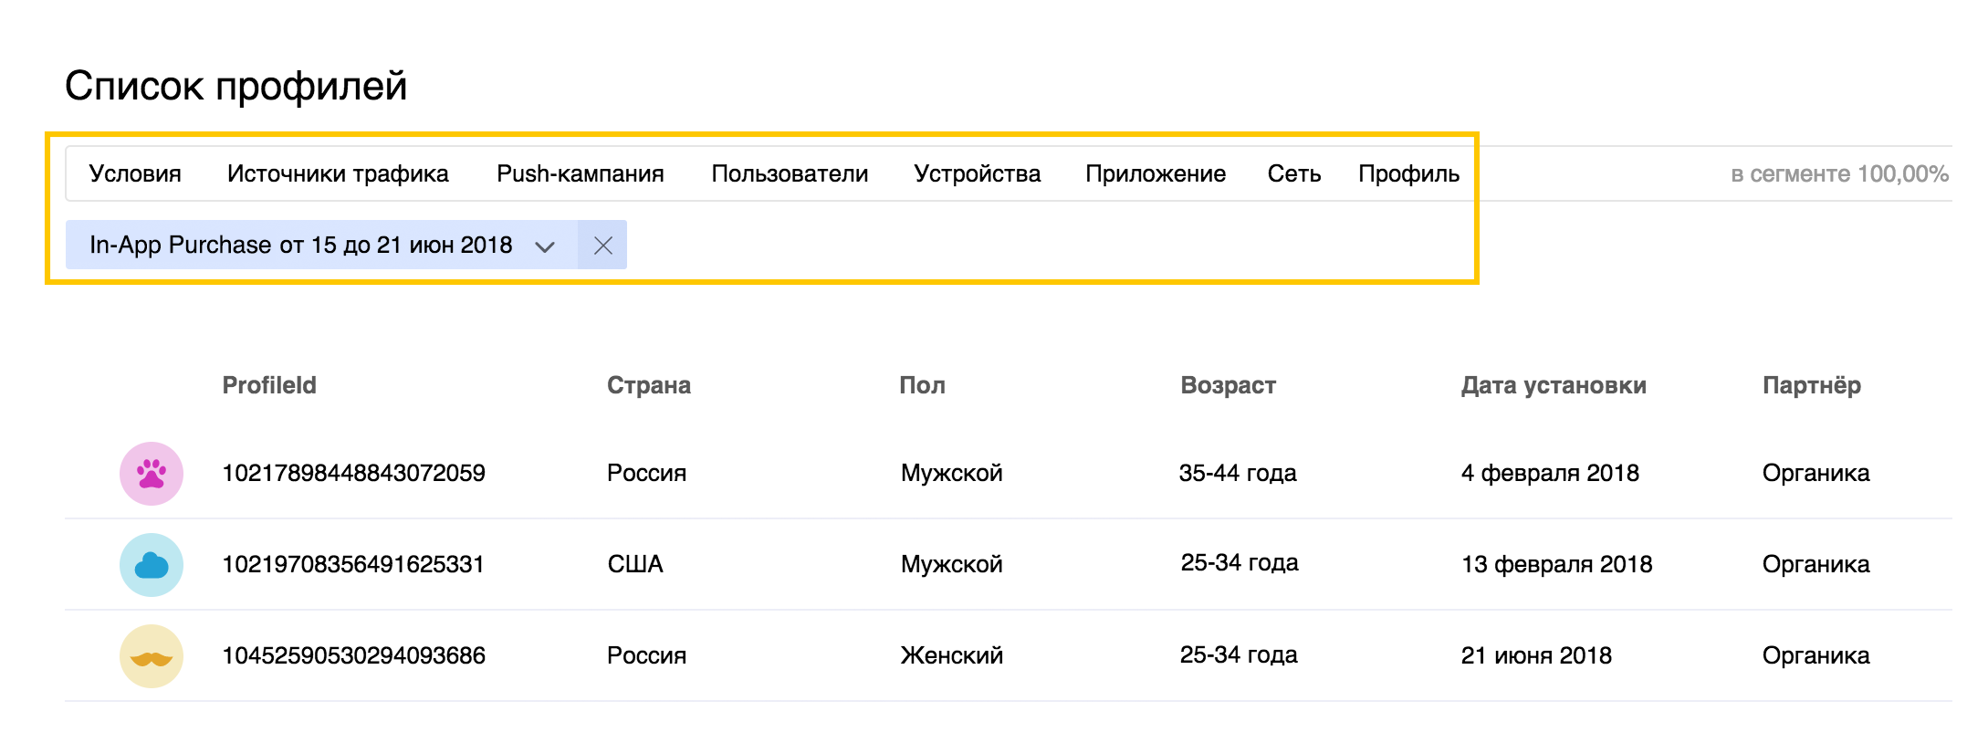
Task: Click the ProfileId column header
Action: point(269,386)
